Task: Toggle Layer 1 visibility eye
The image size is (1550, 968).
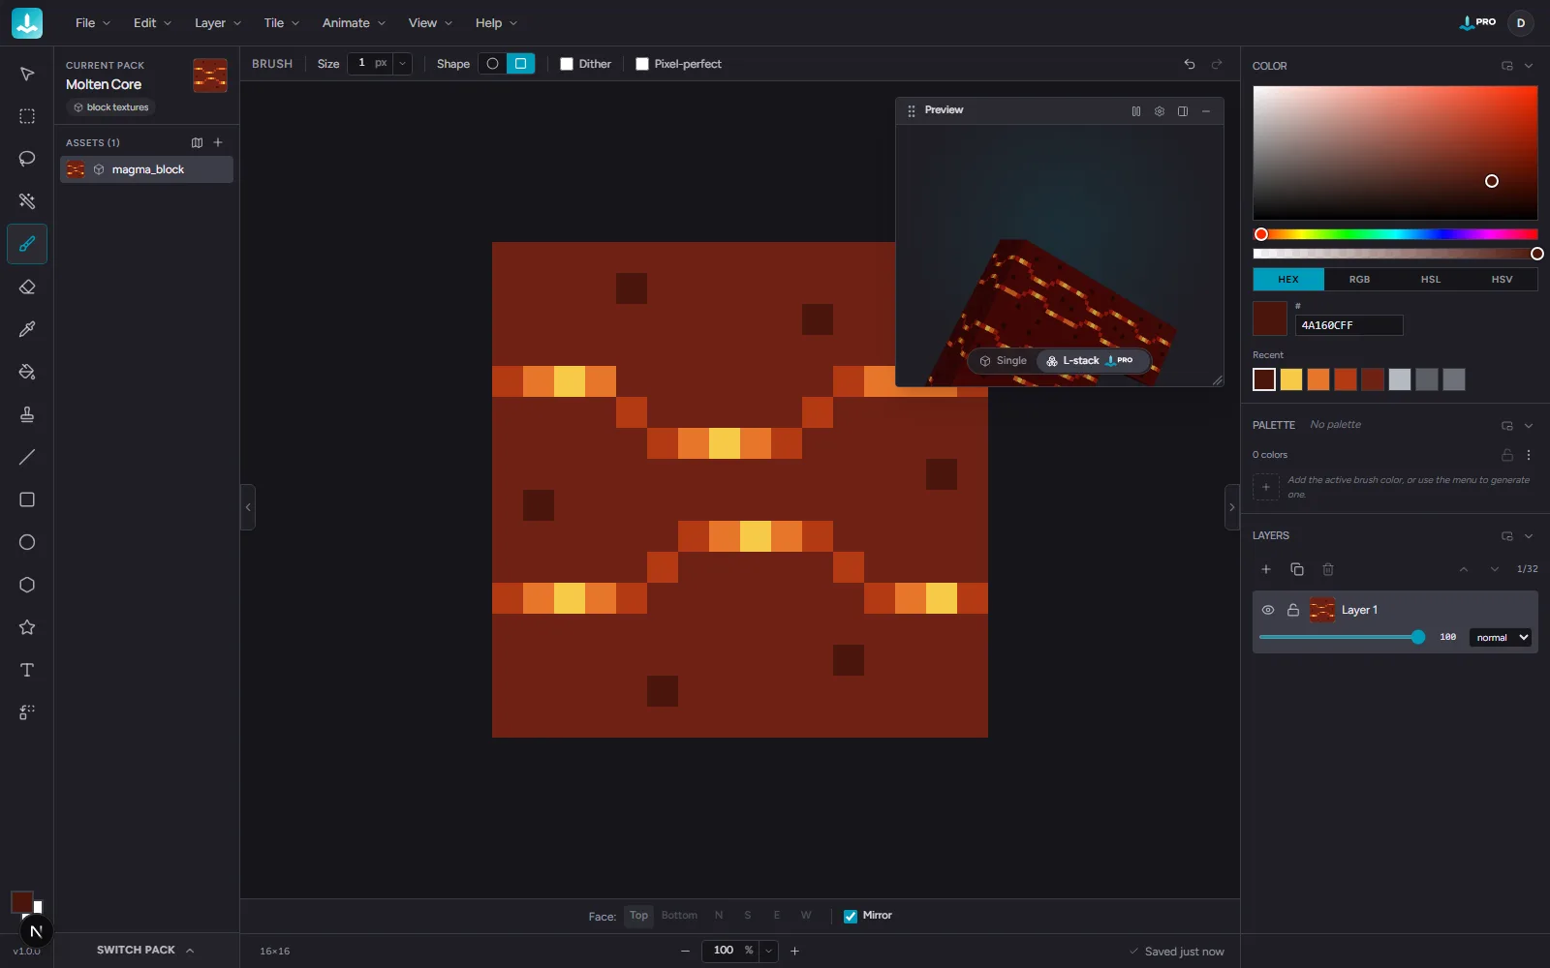Action: [x=1268, y=610]
